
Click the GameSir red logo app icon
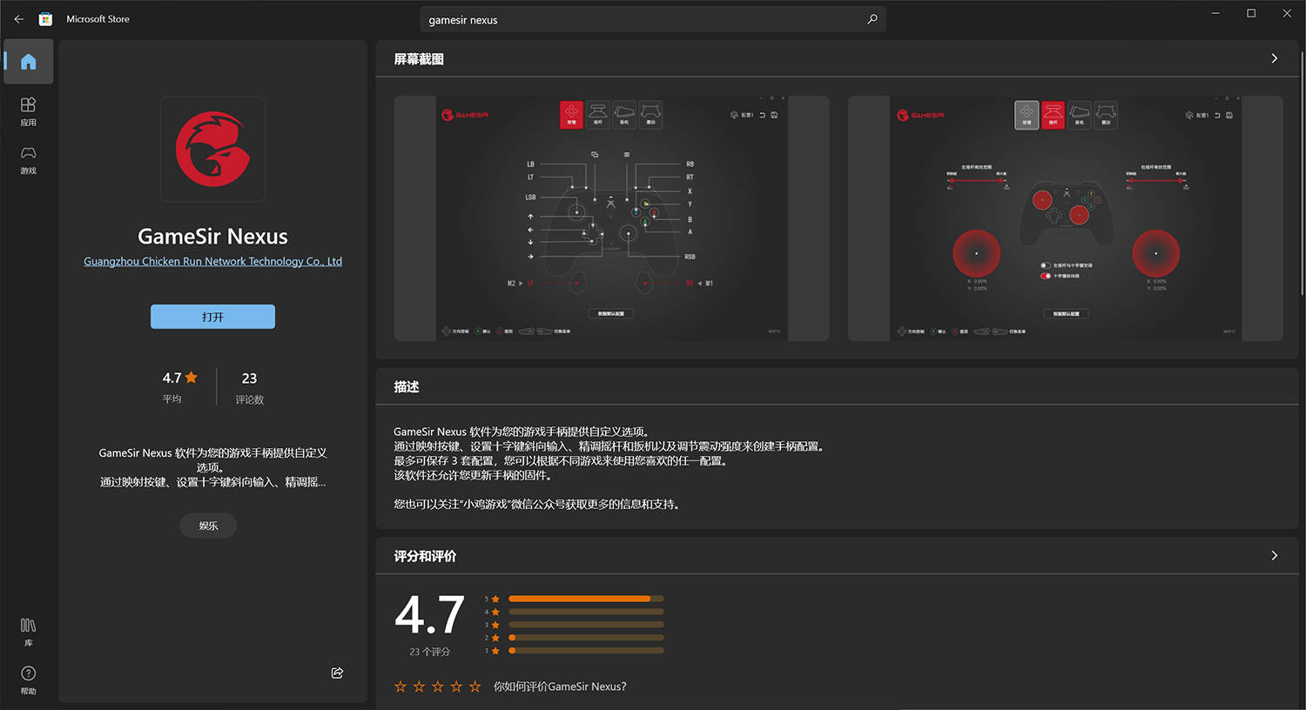(212, 149)
